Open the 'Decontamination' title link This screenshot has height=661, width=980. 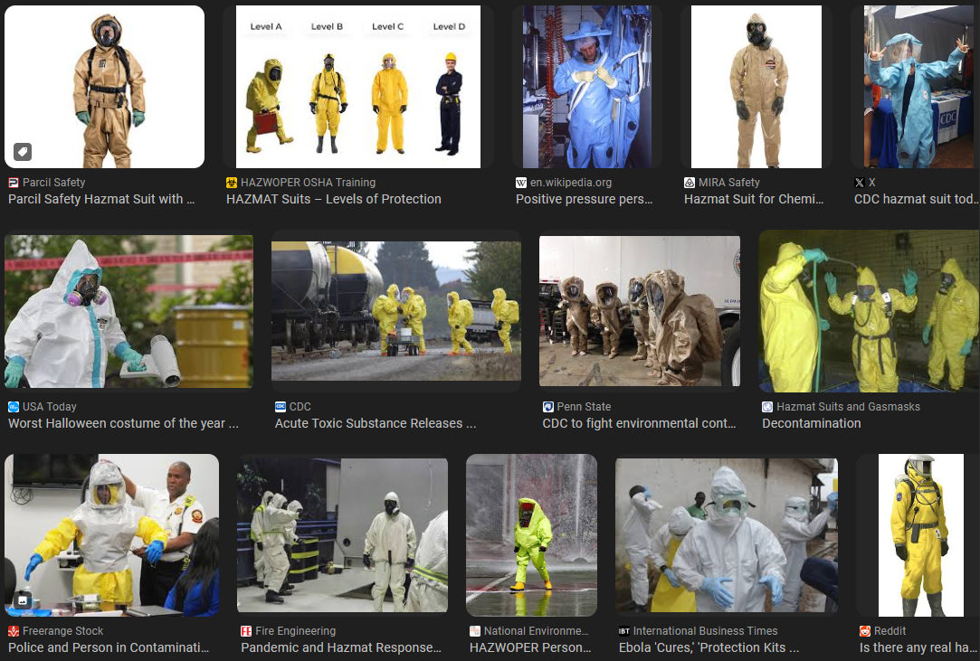812,423
